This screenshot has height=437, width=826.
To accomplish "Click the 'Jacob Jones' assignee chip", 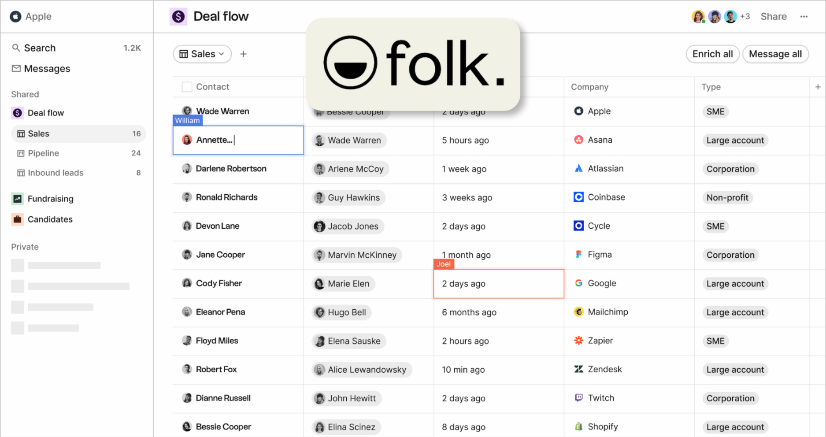I will coord(348,226).
